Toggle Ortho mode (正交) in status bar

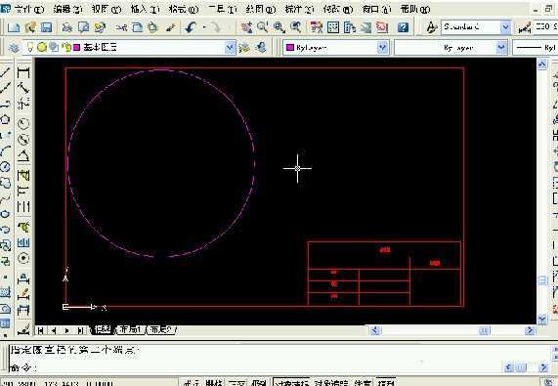click(x=236, y=383)
